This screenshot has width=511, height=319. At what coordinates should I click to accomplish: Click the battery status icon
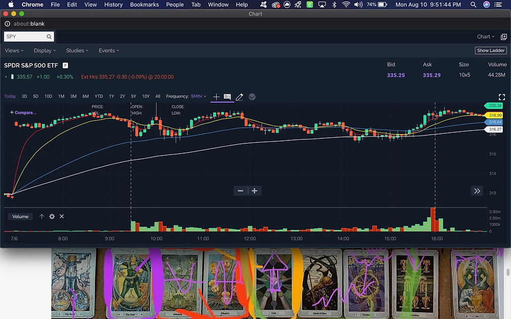383,5
